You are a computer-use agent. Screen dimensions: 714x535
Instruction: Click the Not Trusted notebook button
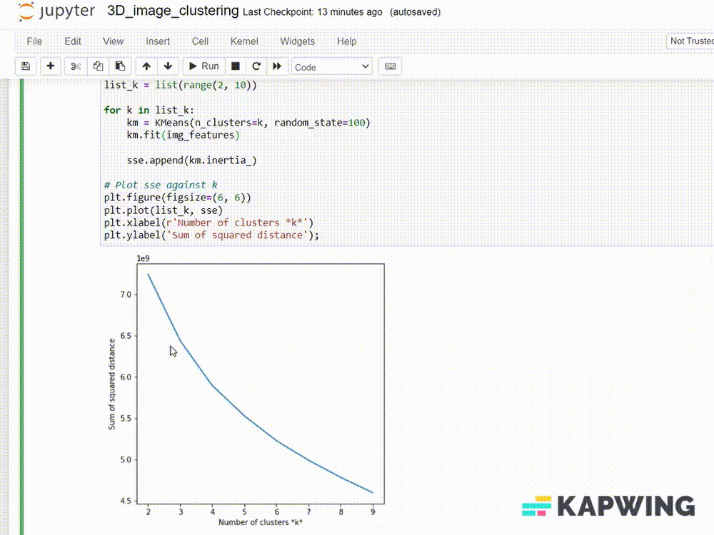(691, 41)
